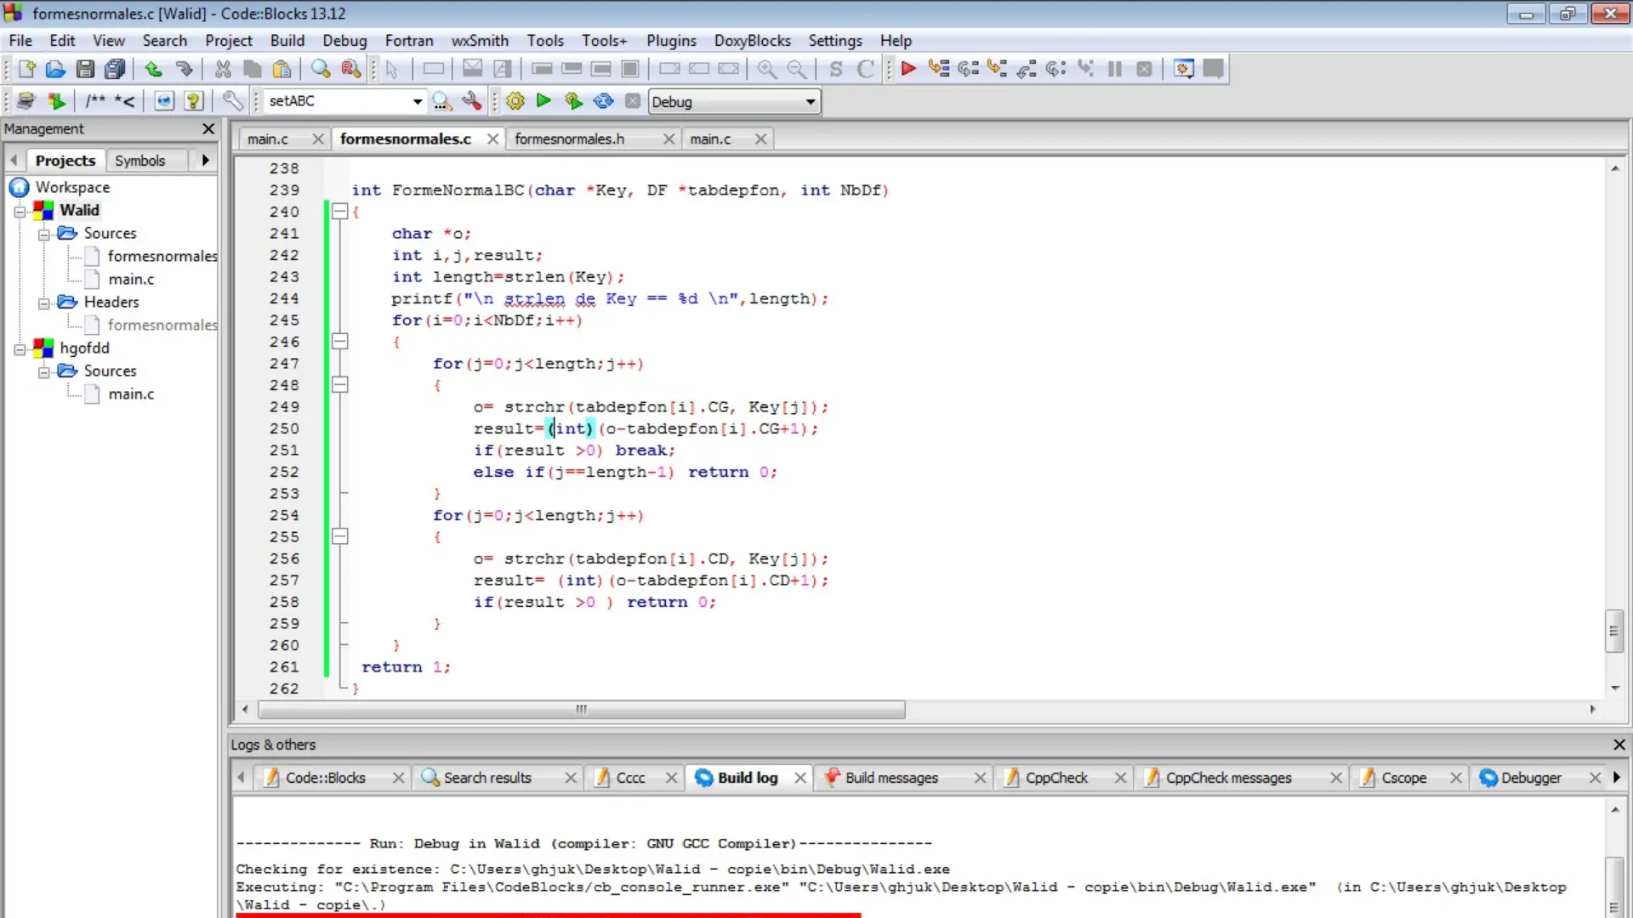This screenshot has width=1633, height=918.
Task: Toggle collapse on line 248 block
Action: click(341, 384)
